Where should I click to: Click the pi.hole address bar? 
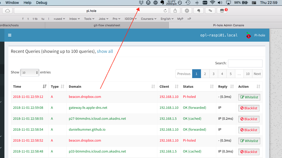(91, 11)
